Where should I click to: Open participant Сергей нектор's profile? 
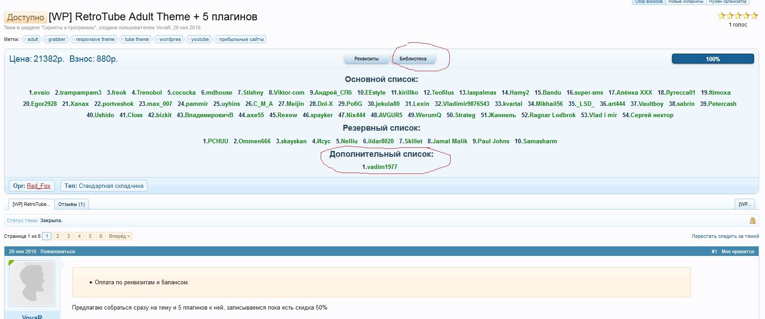(652, 115)
